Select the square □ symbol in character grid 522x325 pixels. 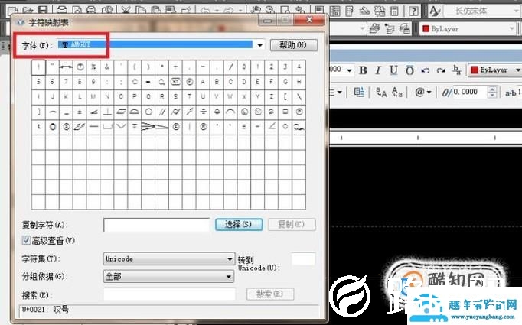(285, 112)
